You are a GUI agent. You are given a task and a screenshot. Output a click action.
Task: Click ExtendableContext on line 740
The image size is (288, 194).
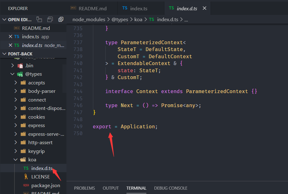point(144,64)
